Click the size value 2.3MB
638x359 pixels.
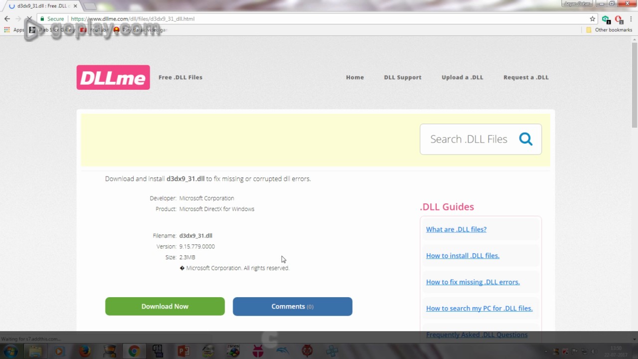pyautogui.click(x=187, y=257)
